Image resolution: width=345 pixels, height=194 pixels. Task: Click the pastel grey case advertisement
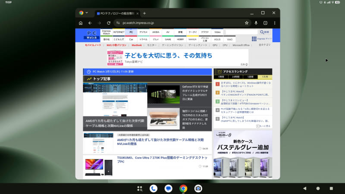(243, 154)
